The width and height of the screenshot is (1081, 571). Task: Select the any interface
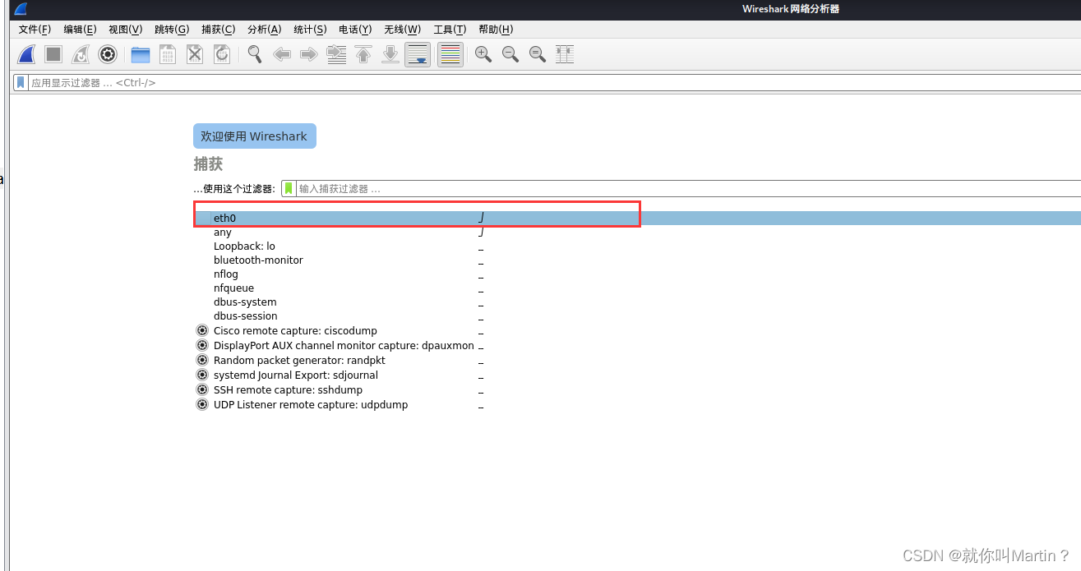point(223,233)
